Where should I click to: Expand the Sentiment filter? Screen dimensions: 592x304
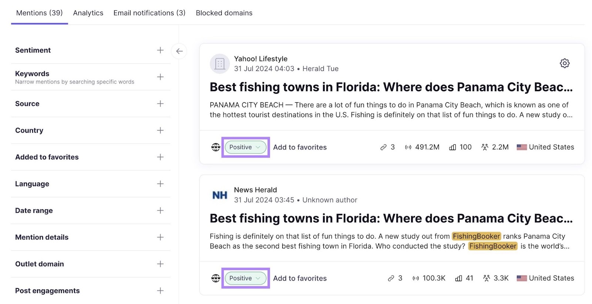[x=160, y=50]
